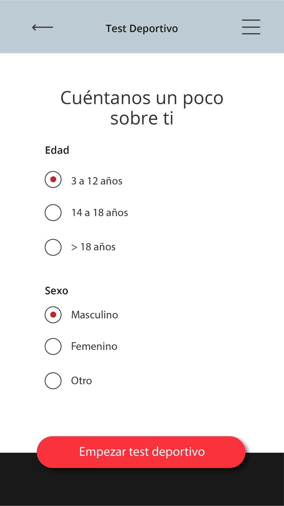Click the Test Deportivo header title
The image size is (284, 506).
click(x=142, y=28)
